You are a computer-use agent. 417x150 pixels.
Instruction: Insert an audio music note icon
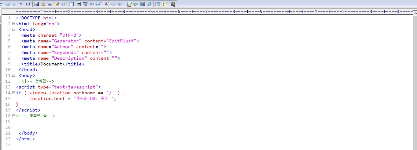tap(149, 4)
